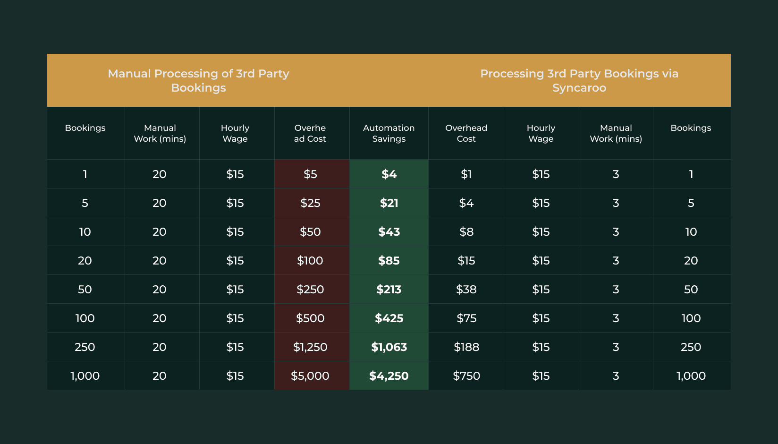Screen dimensions: 778x444
Task: Select the '1,000' bookings cell in Syncaroo section
Action: pyautogui.click(x=691, y=376)
